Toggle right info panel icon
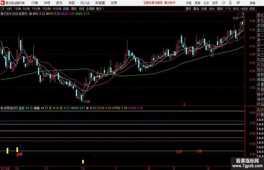Image resolution: width=264 pixels, height=170 pixels. [x=243, y=14]
